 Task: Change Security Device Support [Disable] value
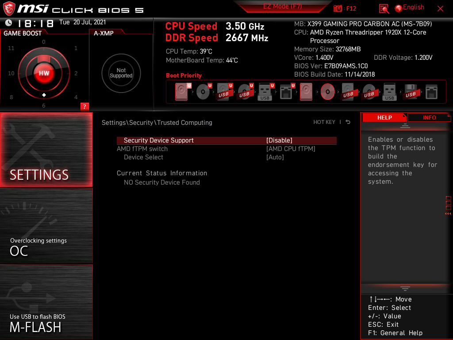pos(279,140)
